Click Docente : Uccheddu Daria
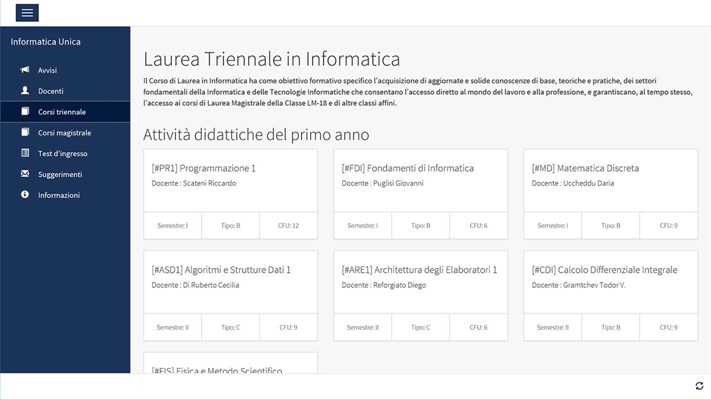This screenshot has height=400, width=711. coord(573,183)
